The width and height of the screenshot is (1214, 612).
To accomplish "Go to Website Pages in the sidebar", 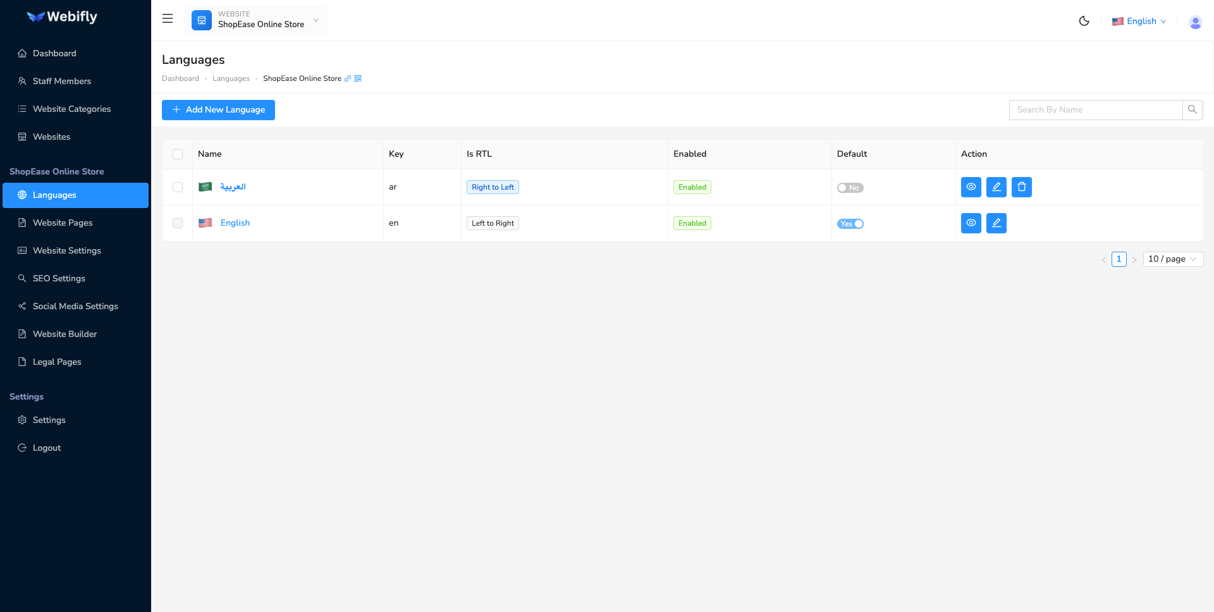I will pyautogui.click(x=63, y=223).
